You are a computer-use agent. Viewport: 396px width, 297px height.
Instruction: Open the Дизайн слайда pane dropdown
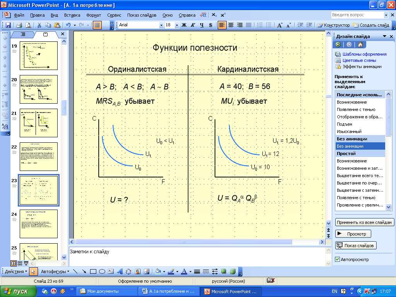pyautogui.click(x=384, y=36)
